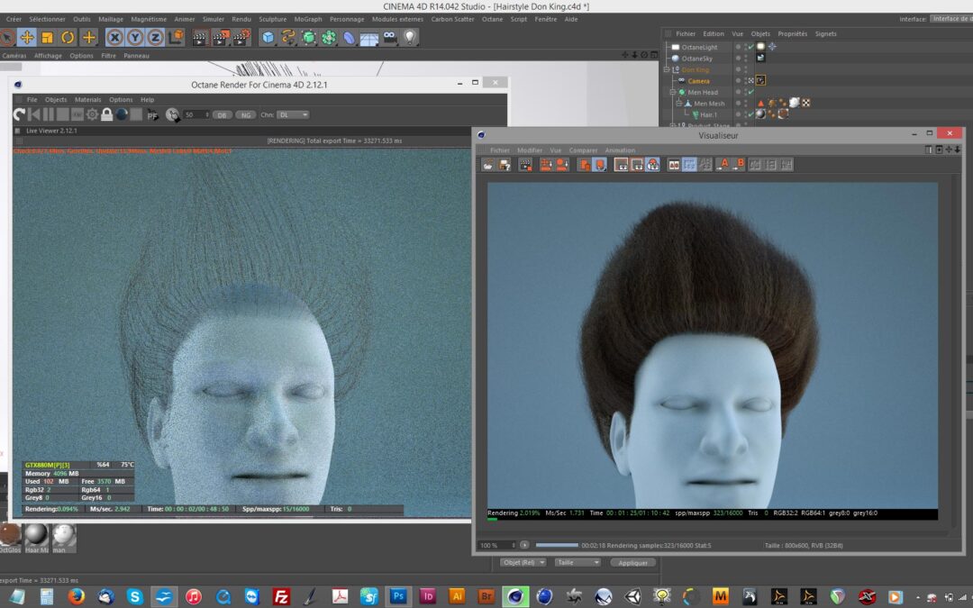Open the Chn channel dropdown set to DL

tap(292, 114)
